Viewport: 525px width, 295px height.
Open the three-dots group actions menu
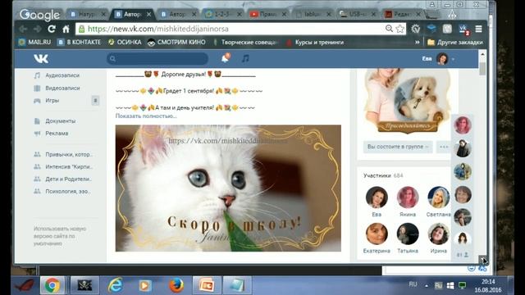(x=444, y=147)
